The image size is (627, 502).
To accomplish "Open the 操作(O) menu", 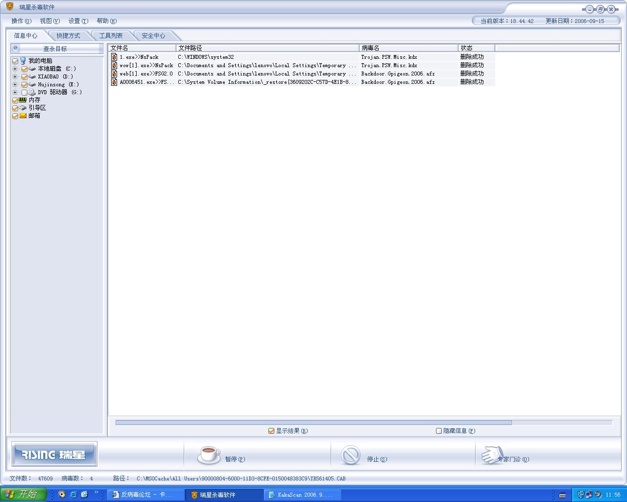I will pos(21,21).
